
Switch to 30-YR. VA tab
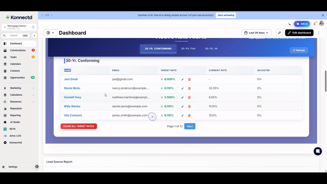[211, 49]
